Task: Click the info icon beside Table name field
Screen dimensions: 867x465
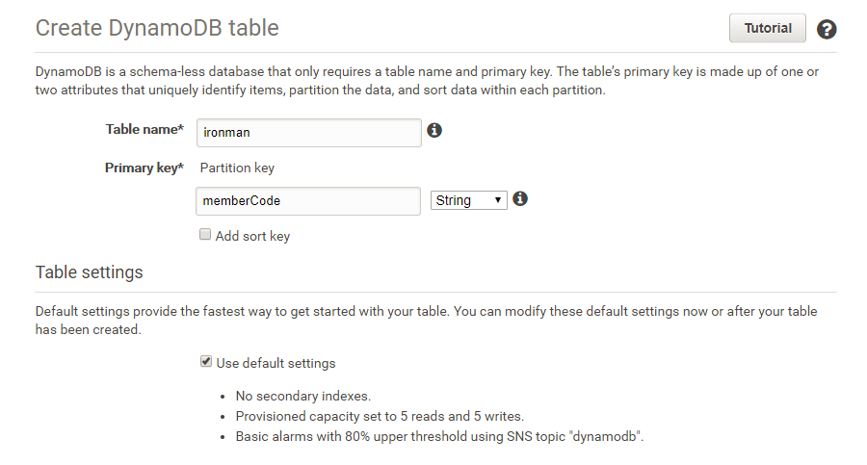Action: [x=434, y=130]
